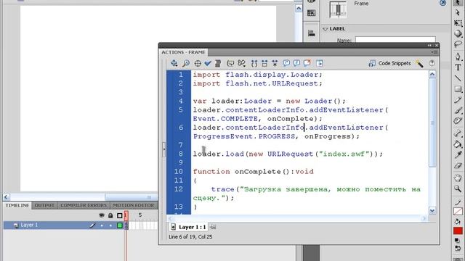Select the Lasso tool
This screenshot has height=261, width=465.
click(458, 44)
